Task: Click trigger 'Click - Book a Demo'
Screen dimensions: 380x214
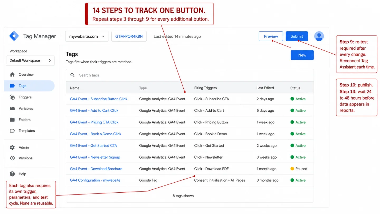Action: pos(211,134)
